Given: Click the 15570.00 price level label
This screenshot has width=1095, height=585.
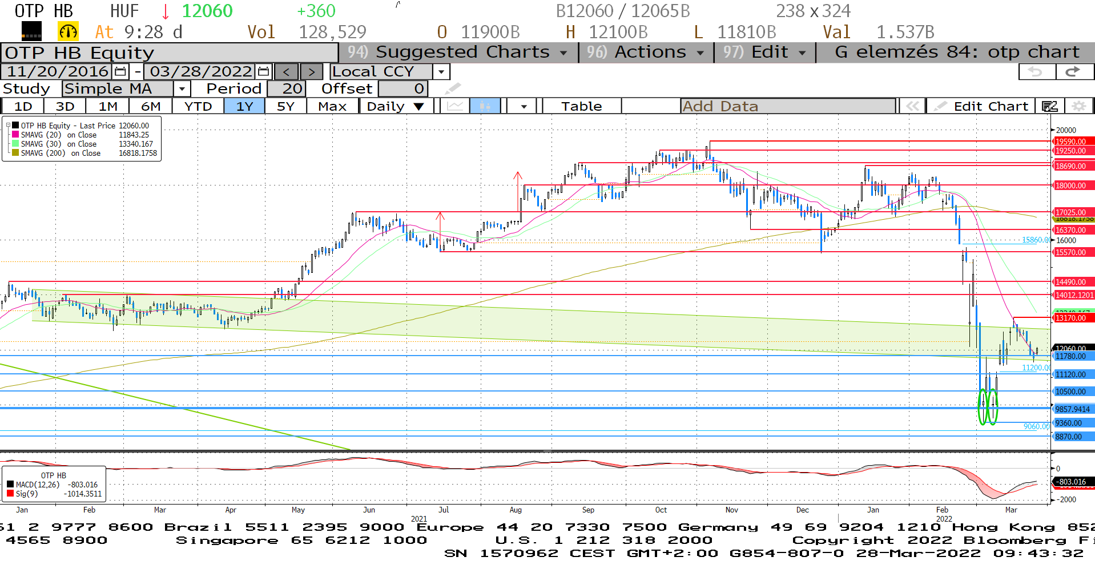Looking at the screenshot, I should [x=1073, y=252].
